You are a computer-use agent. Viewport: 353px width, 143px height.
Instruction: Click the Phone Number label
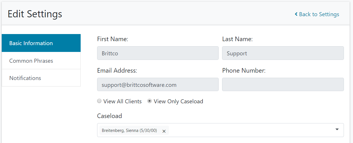244,71
